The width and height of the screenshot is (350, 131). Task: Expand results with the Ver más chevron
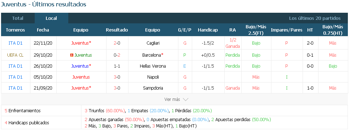pos(186,99)
